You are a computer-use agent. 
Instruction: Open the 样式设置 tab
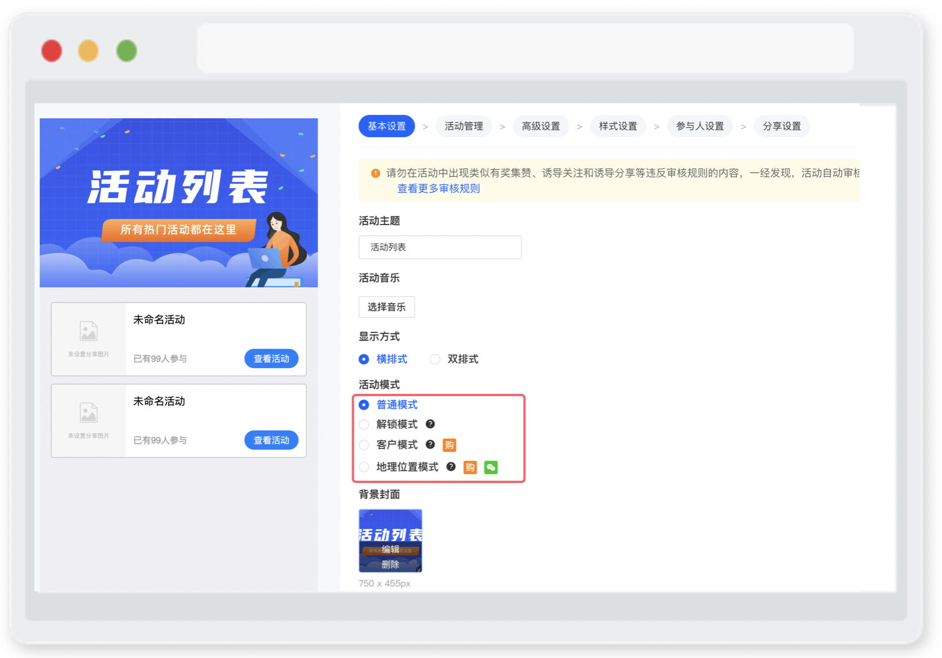(x=618, y=126)
